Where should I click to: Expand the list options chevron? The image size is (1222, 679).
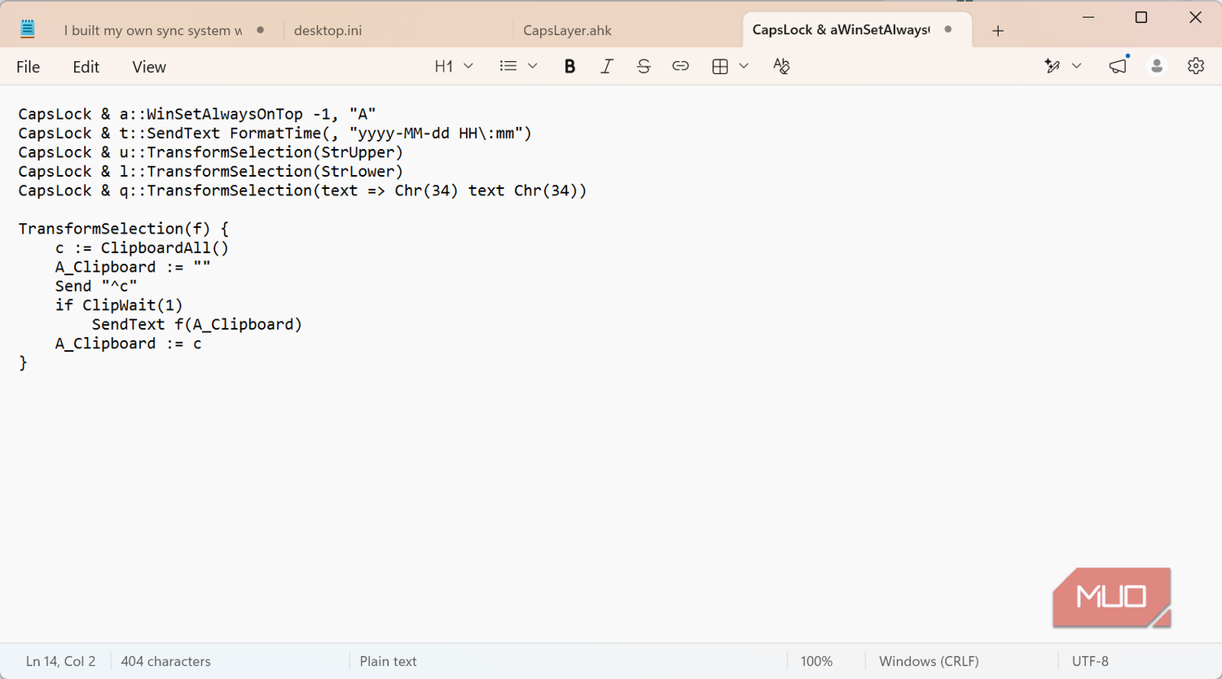533,67
